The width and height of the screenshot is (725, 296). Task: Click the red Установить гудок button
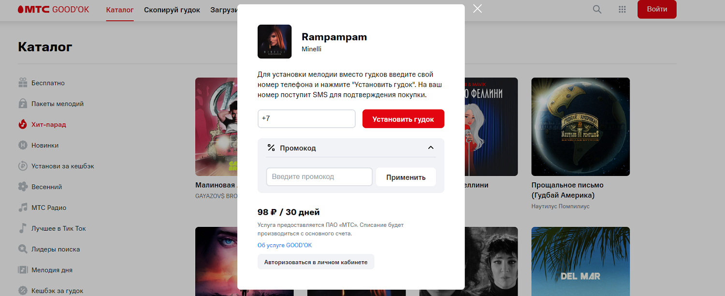pos(403,119)
